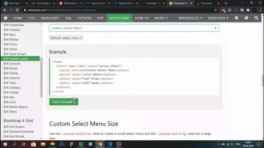The width and height of the screenshot is (264, 148).
Task: Go to SQL tutorial
Action: (x=68, y=18)
